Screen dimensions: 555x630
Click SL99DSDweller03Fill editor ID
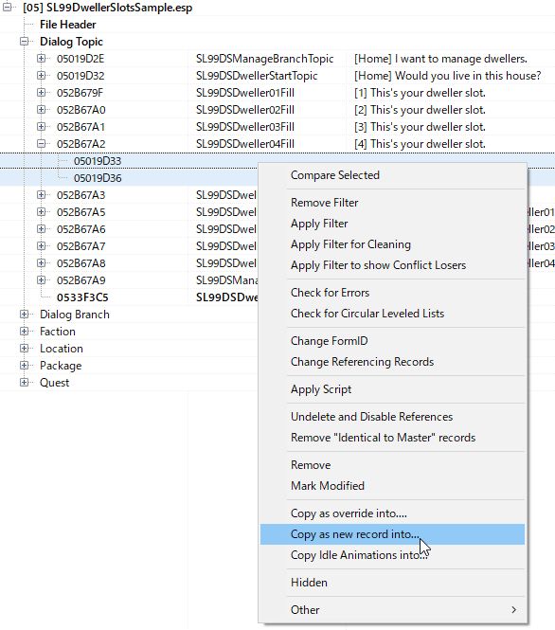[x=245, y=127]
